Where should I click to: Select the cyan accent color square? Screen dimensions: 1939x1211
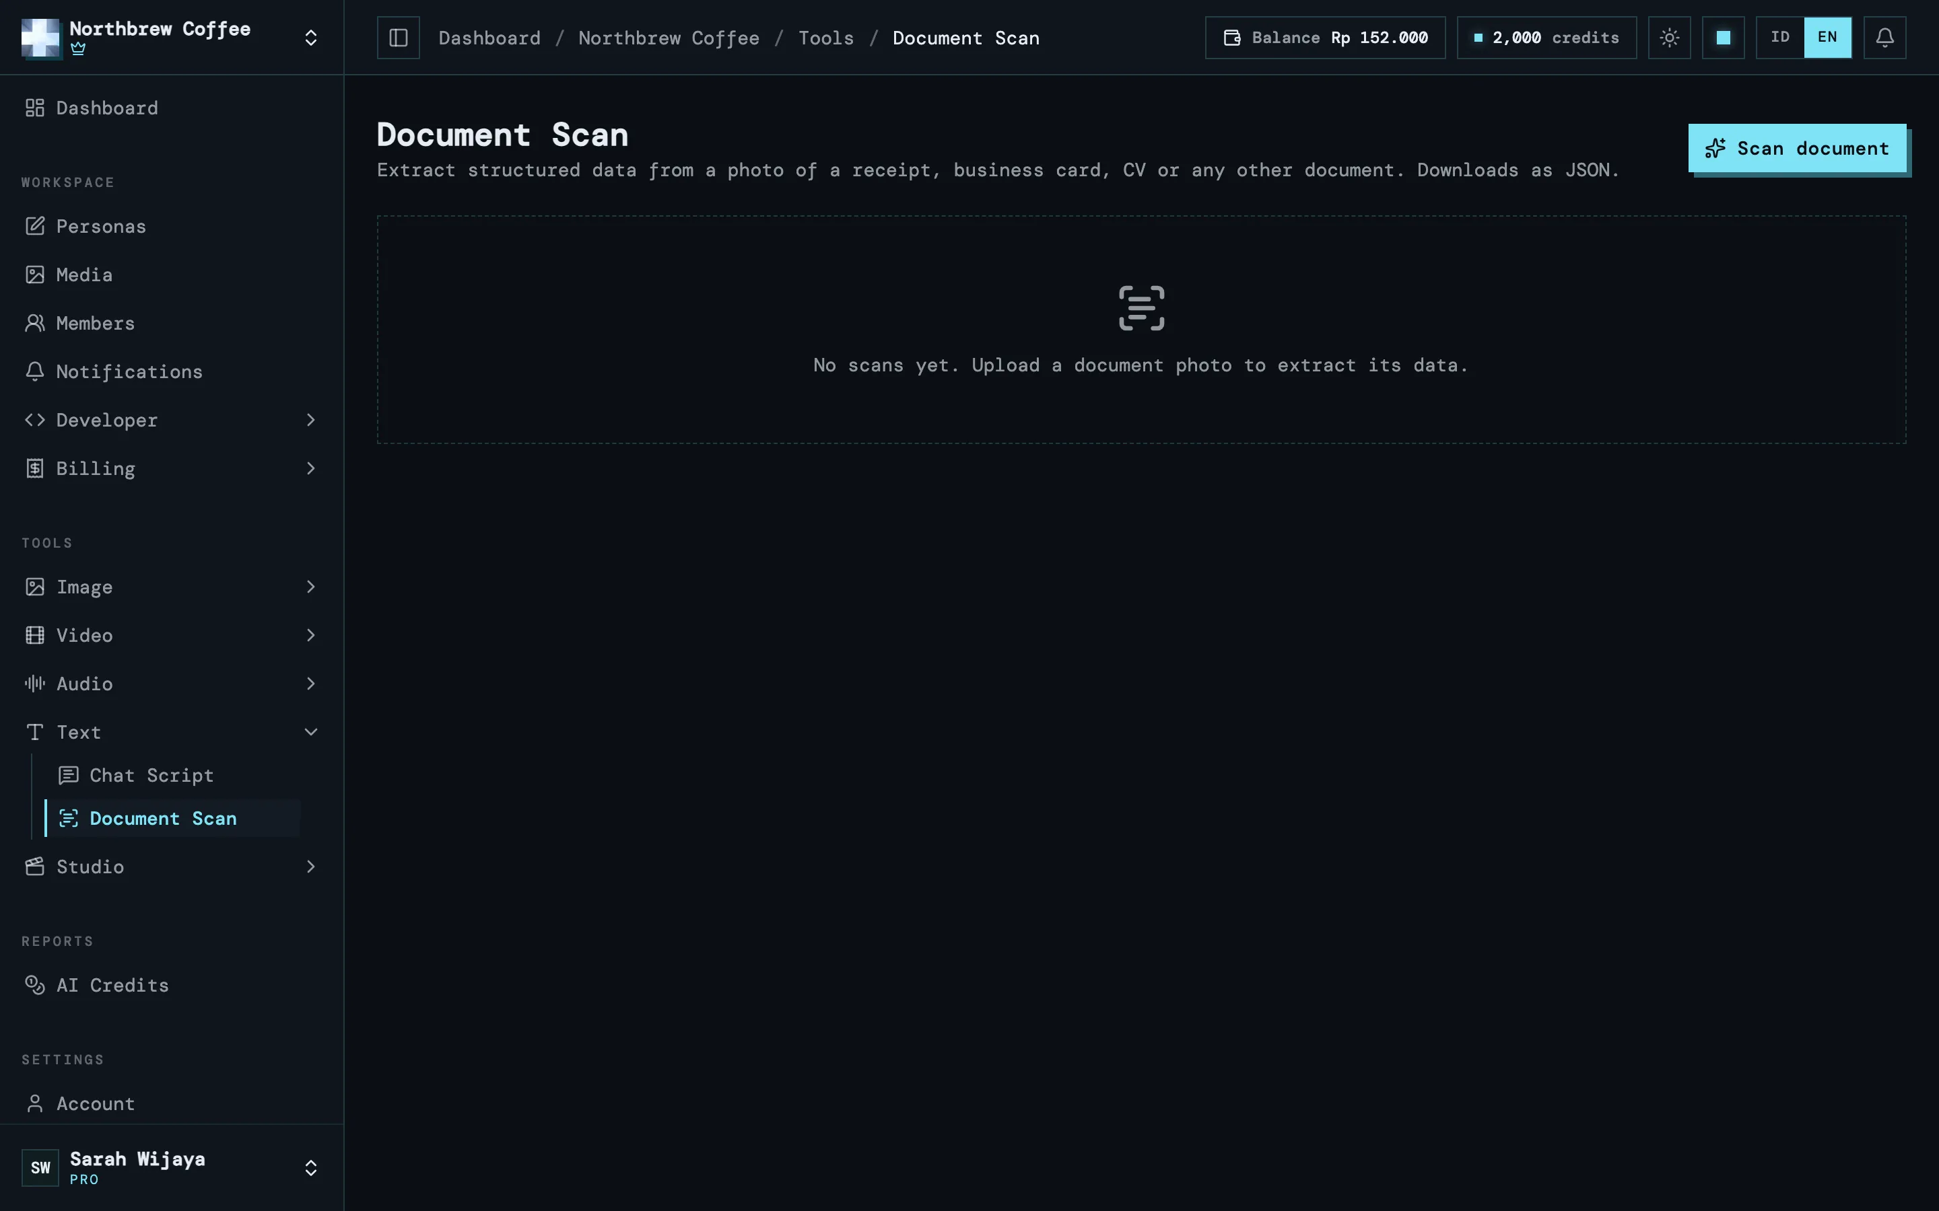coord(1723,38)
